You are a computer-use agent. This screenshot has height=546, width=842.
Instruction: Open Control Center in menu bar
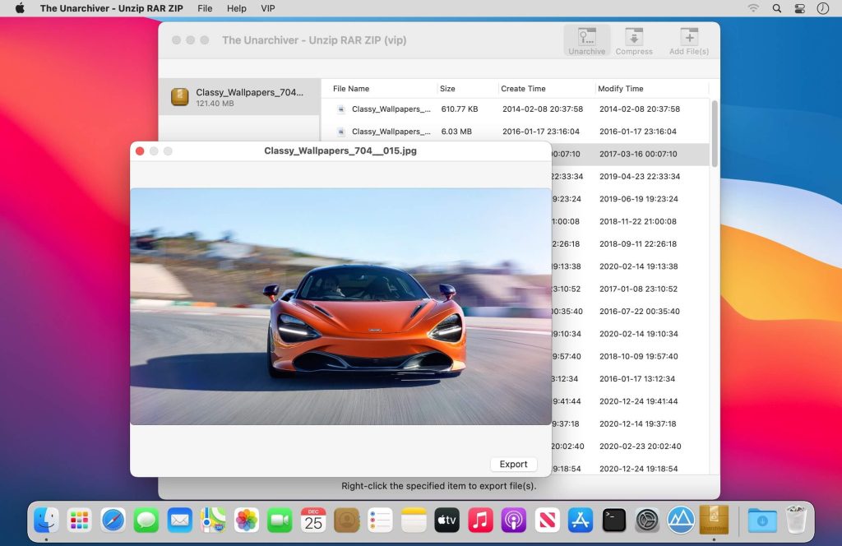click(x=799, y=8)
